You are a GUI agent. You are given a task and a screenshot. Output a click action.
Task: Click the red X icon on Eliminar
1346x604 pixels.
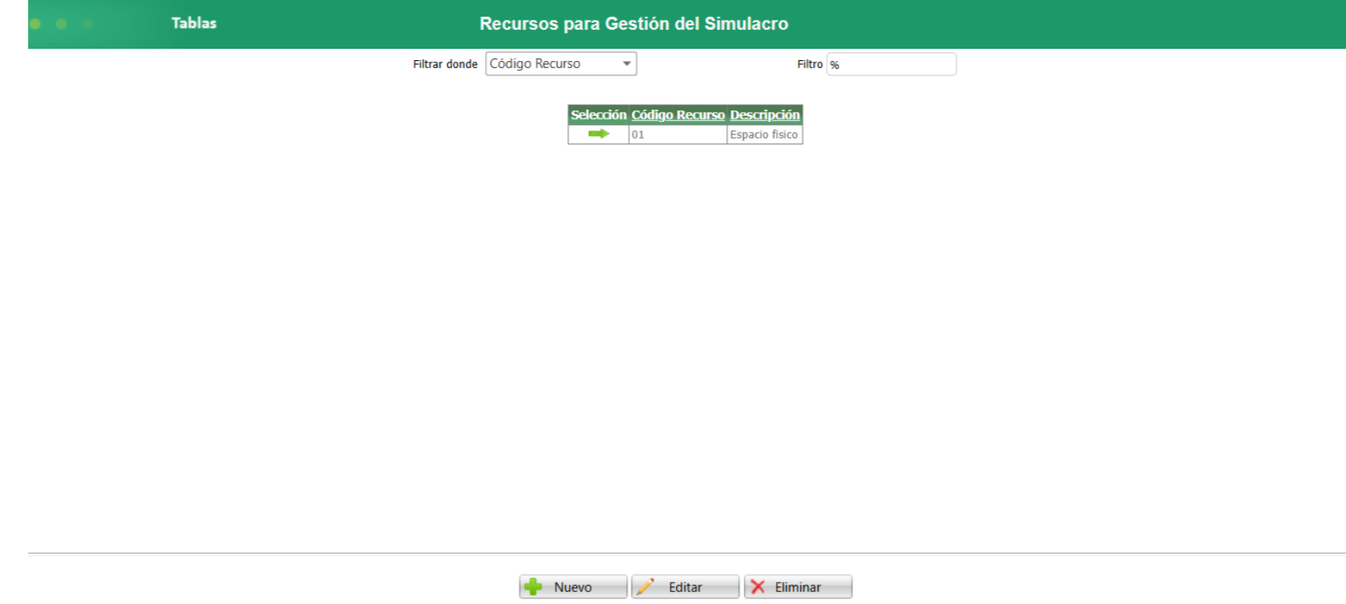coord(758,586)
